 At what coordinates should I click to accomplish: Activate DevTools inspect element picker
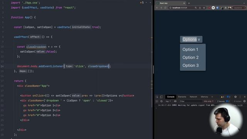coord(157,97)
